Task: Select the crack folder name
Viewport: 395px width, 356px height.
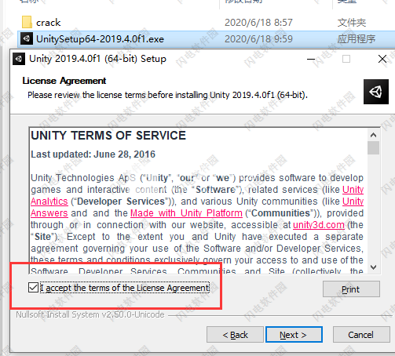Action: pyautogui.click(x=49, y=23)
